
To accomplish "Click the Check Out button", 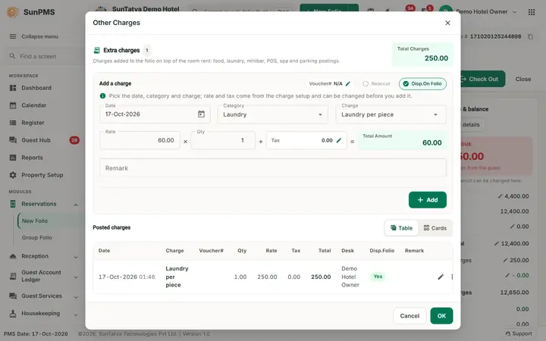I will pyautogui.click(x=482, y=79).
